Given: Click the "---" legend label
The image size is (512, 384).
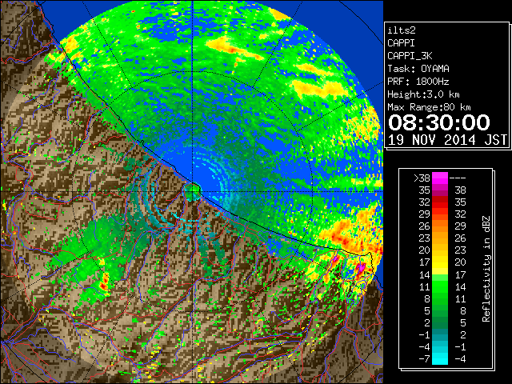Looking at the screenshot, I should (458, 178).
